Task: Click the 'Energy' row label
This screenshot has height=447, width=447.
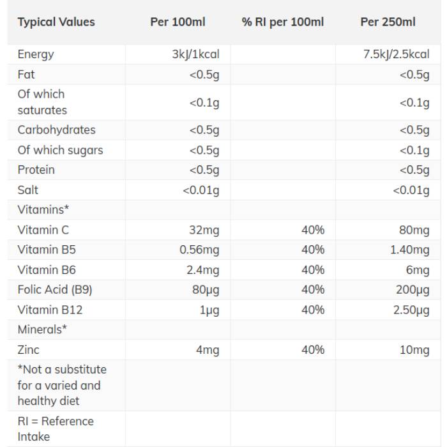Action: (36, 54)
